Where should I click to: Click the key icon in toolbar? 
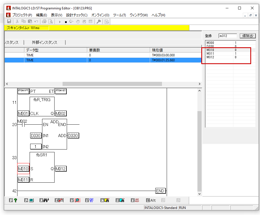[99, 22]
